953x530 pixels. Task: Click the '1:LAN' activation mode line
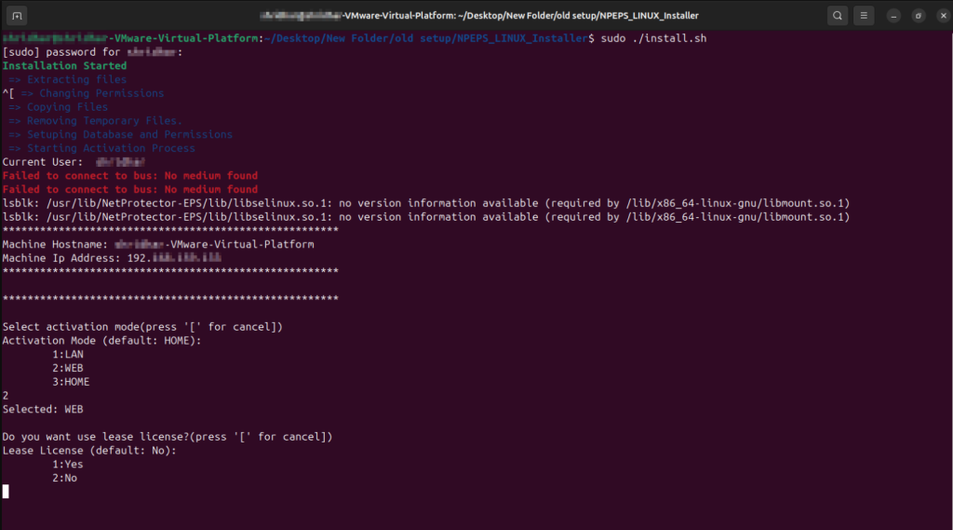coord(67,354)
